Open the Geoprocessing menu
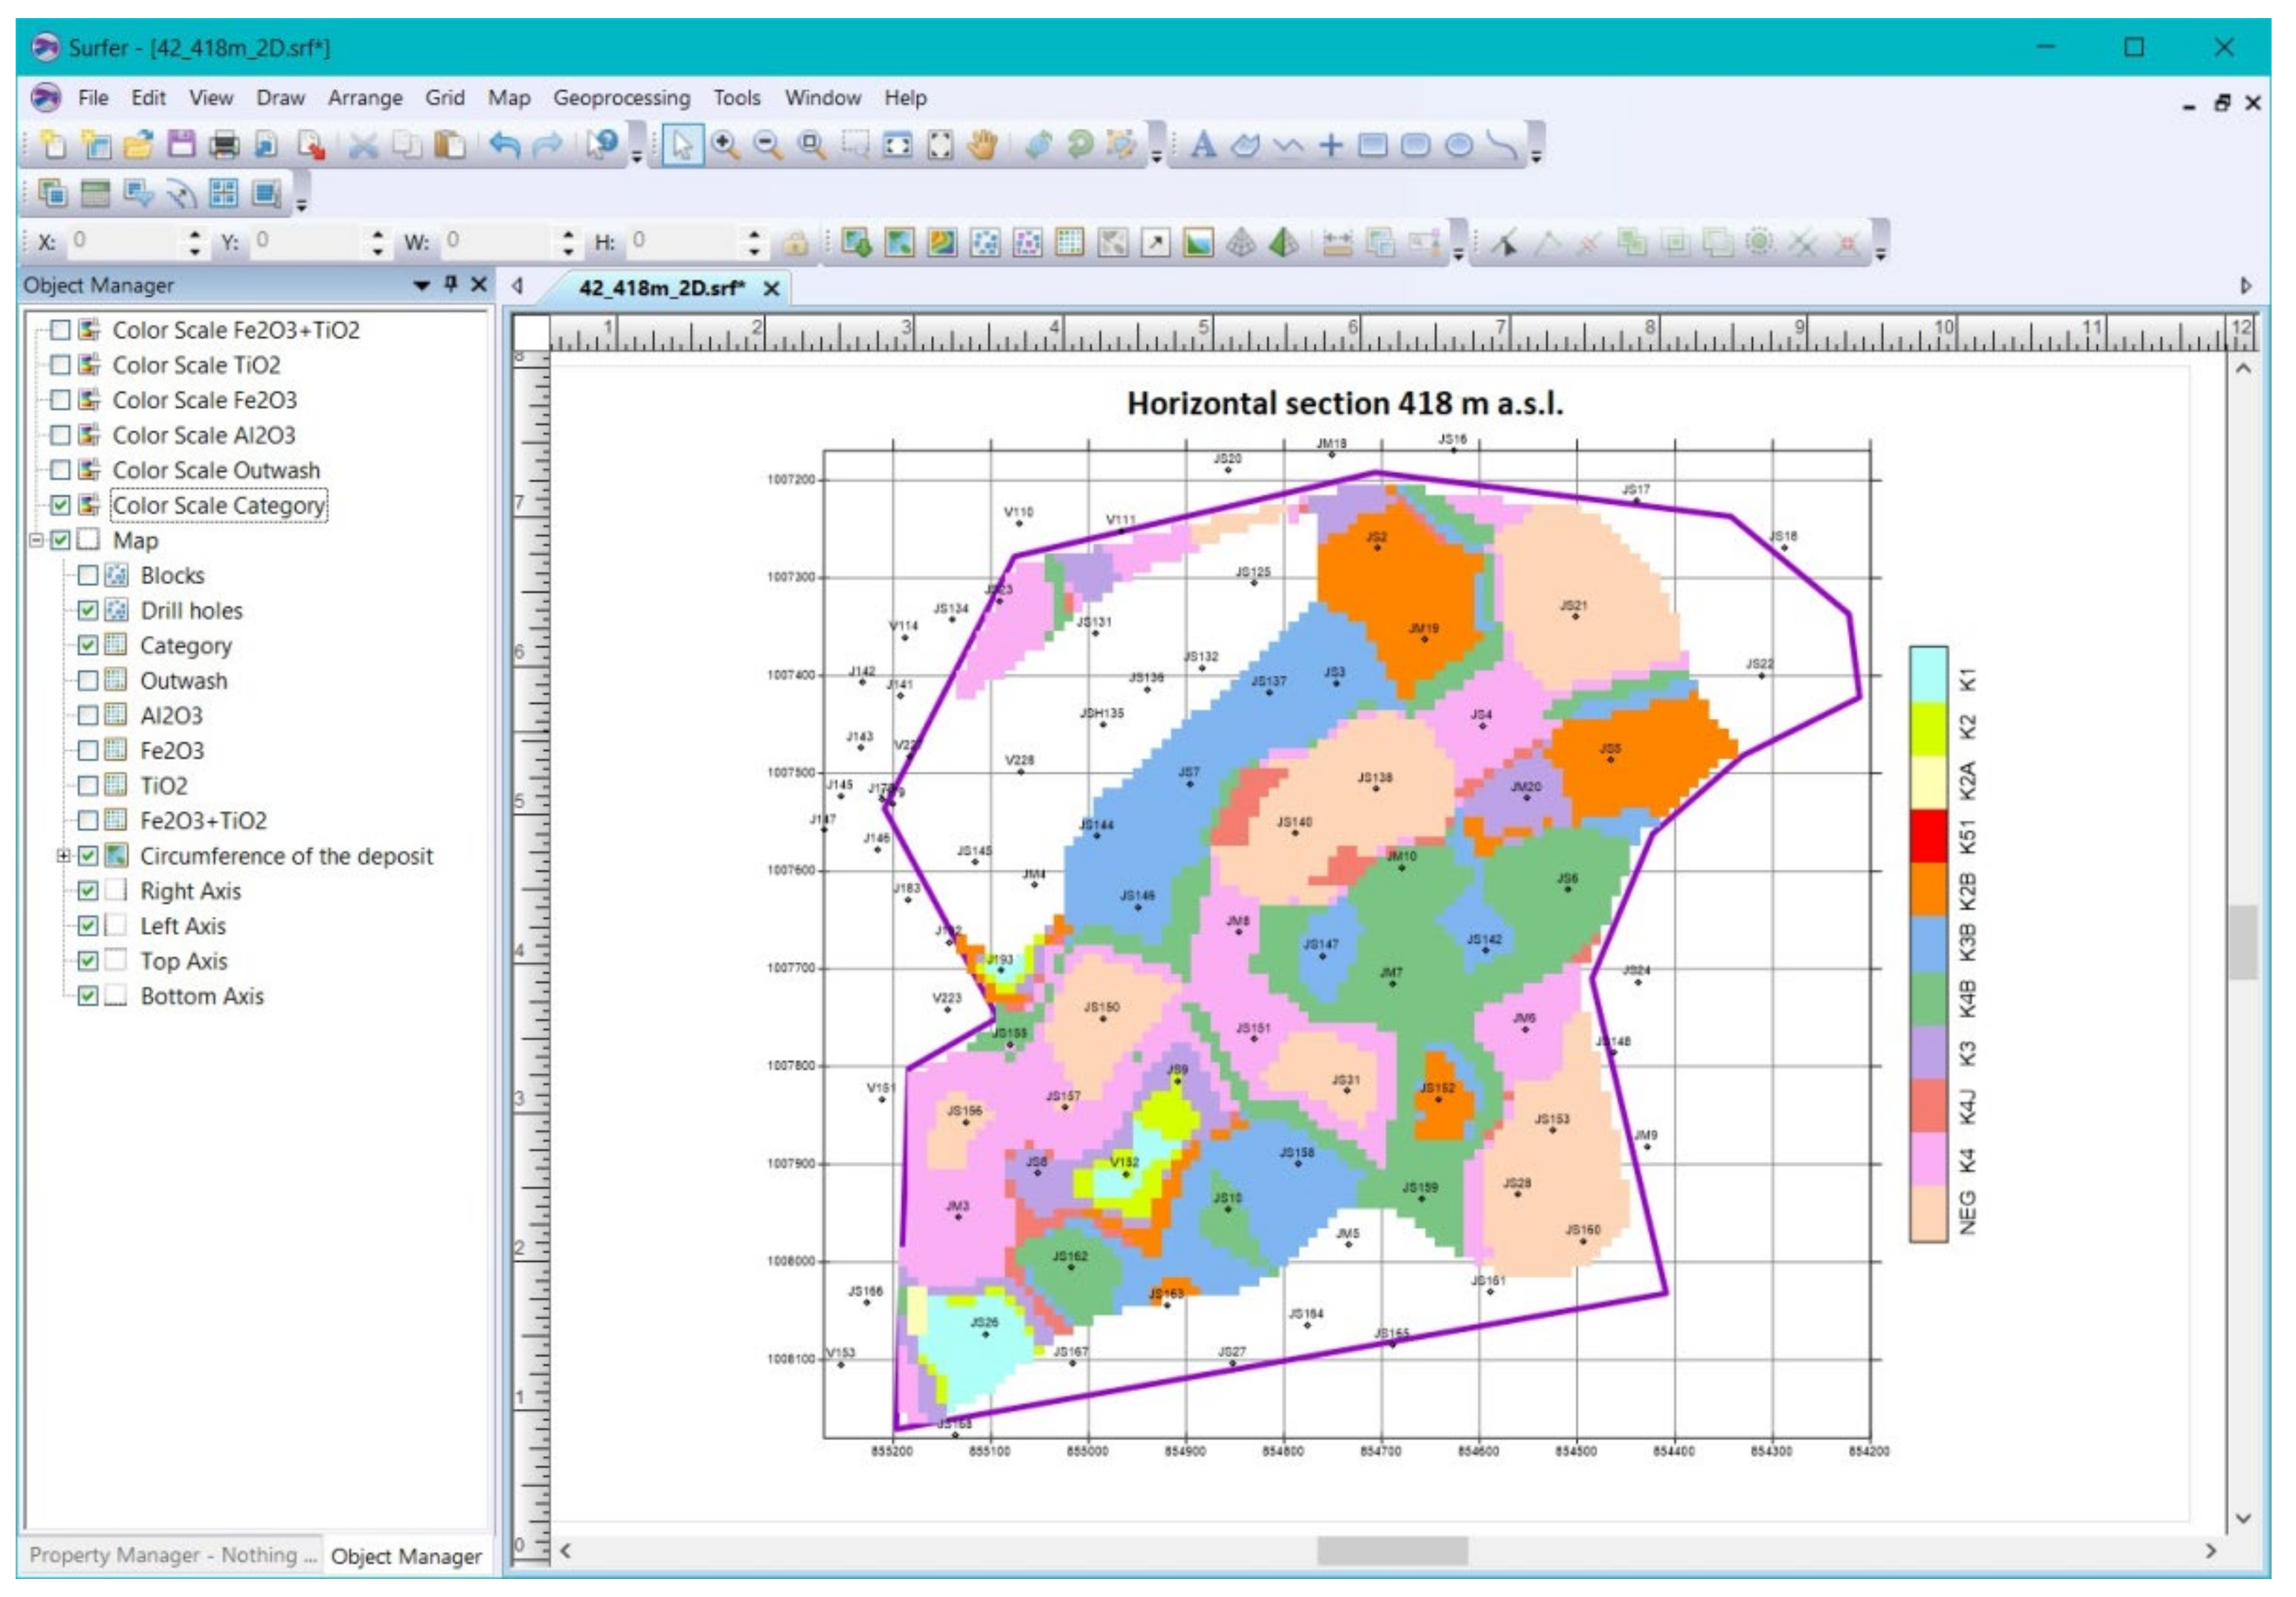The width and height of the screenshot is (2296, 1597). coord(621,98)
